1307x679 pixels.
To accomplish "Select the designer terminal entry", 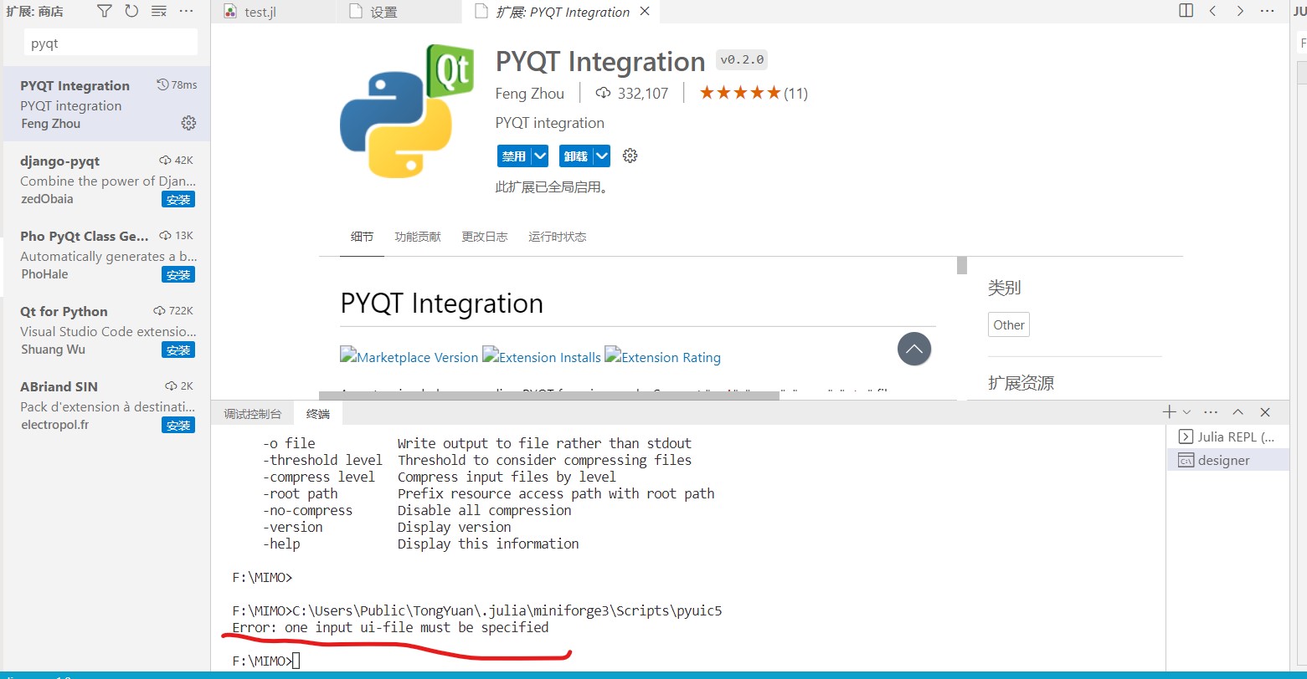I will click(x=1228, y=460).
